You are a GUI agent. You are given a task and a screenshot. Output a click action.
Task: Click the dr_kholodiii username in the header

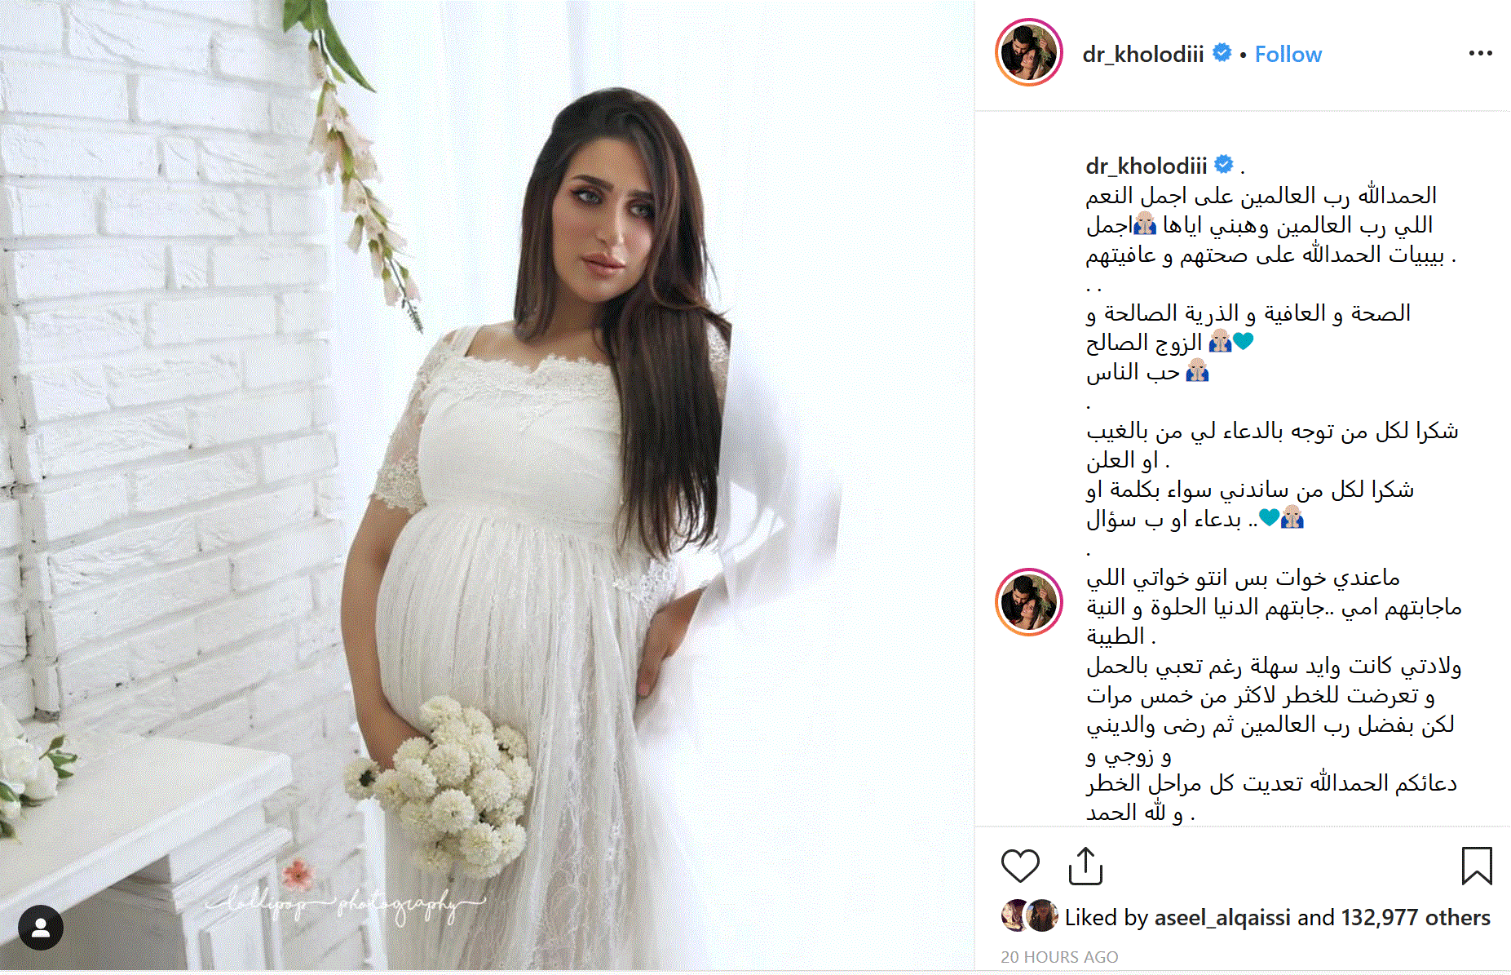1142,55
